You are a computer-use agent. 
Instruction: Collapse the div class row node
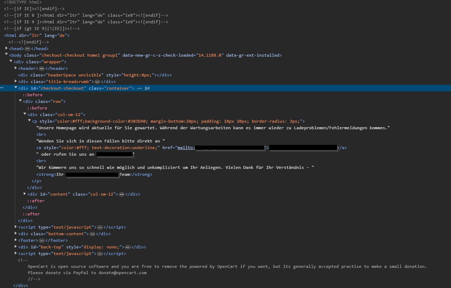(x=20, y=101)
